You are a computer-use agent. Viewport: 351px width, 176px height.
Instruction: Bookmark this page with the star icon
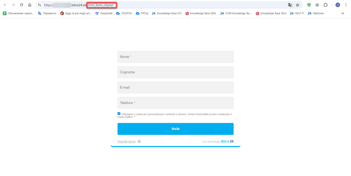(x=298, y=5)
